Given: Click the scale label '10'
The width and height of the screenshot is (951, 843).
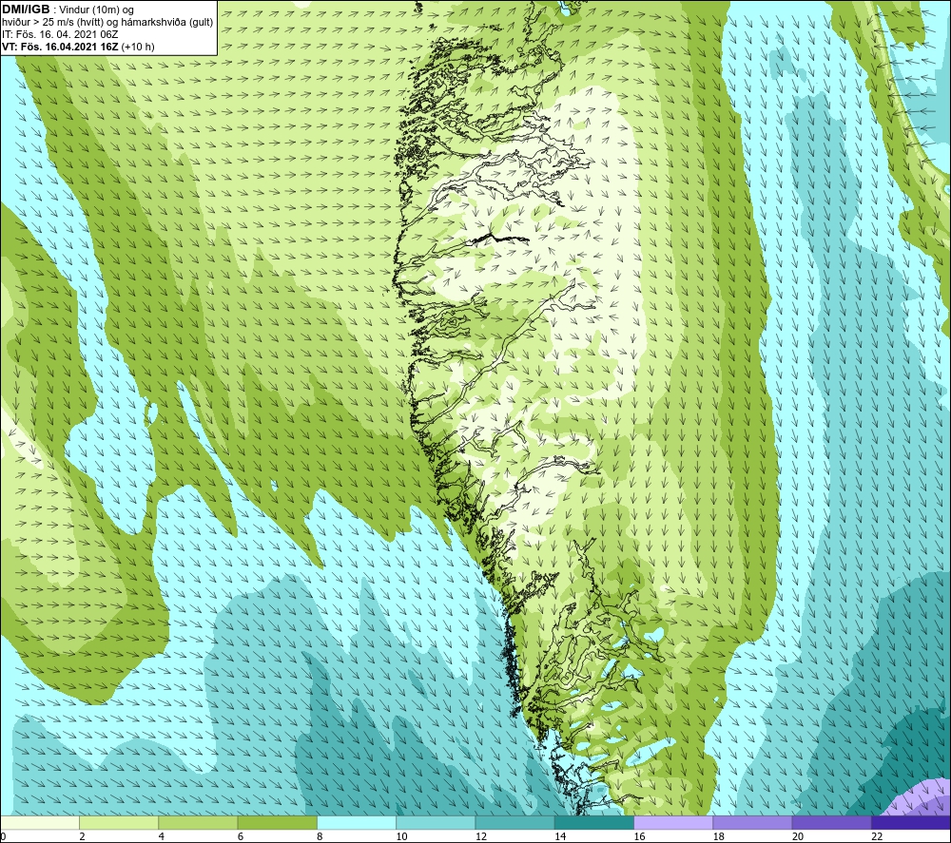Looking at the screenshot, I should pos(401,837).
